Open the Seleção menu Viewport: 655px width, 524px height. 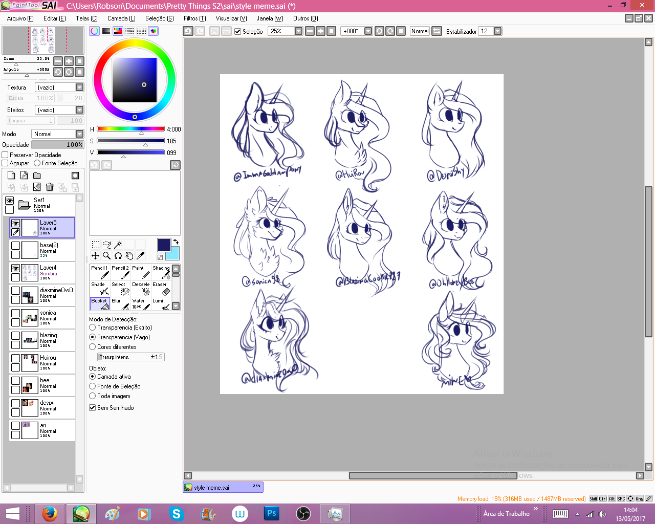point(160,18)
